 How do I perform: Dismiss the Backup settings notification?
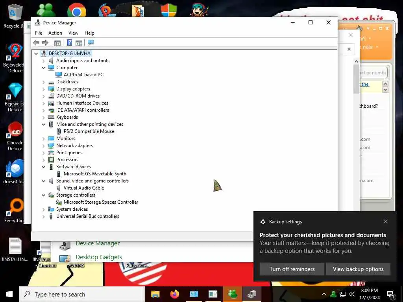(386, 221)
